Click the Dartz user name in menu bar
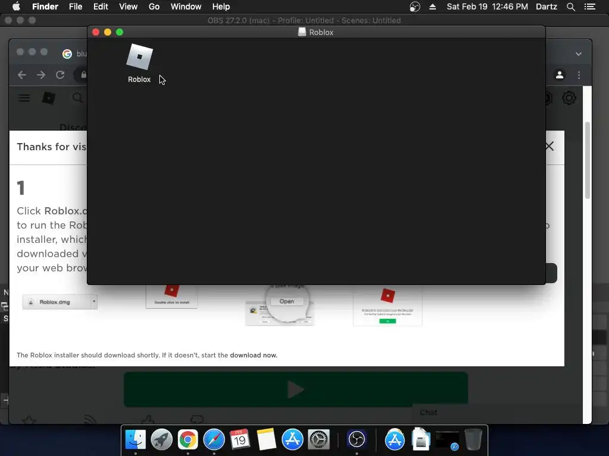 pyautogui.click(x=546, y=7)
